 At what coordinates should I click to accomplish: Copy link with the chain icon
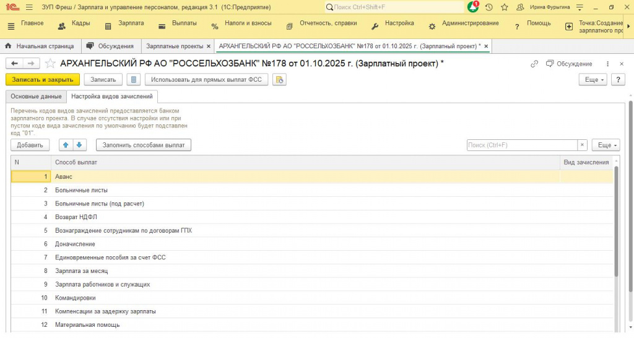[x=534, y=64]
